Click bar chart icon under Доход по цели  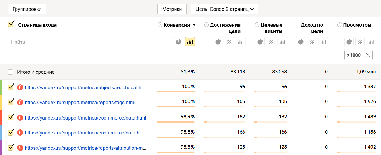point(323,42)
